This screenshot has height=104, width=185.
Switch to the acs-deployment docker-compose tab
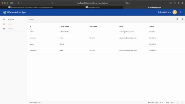pos(31,7)
